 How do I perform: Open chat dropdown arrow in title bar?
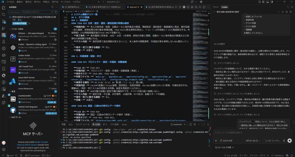[196, 2]
